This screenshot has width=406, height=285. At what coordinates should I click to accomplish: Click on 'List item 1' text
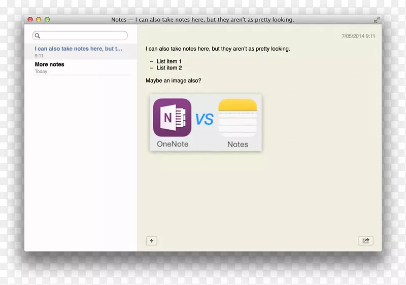[169, 61]
